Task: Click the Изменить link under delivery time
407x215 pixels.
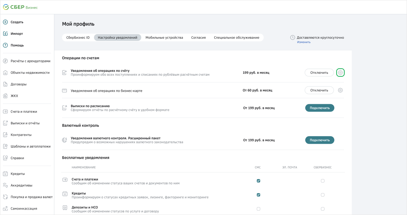Action: (304, 42)
